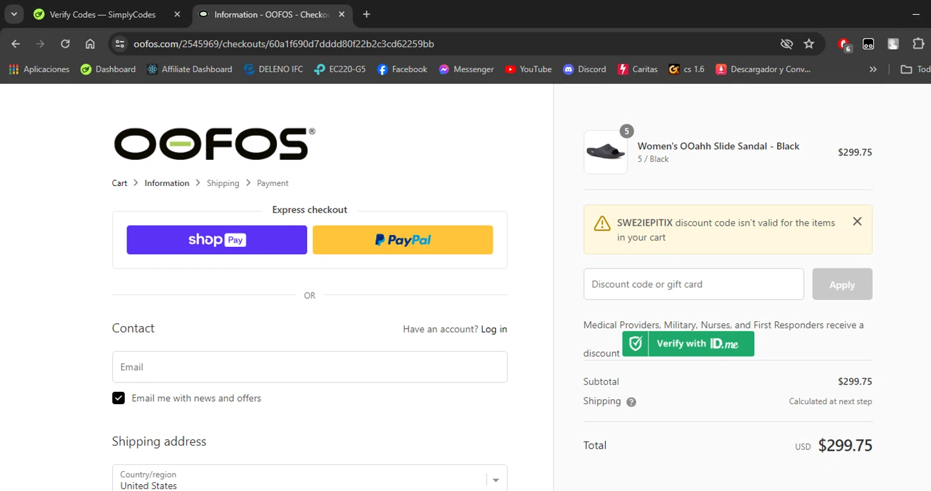Click Verify with ID.me button

(688, 343)
